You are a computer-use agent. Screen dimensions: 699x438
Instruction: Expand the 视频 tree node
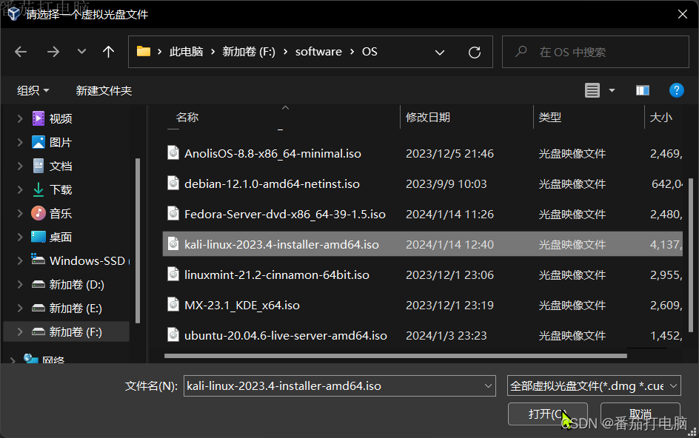pyautogui.click(x=19, y=118)
